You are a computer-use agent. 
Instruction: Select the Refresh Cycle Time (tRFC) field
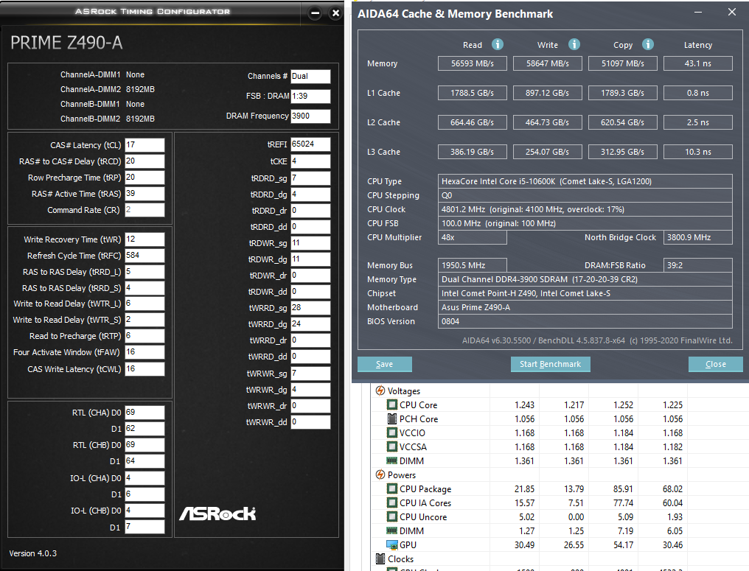(x=144, y=256)
